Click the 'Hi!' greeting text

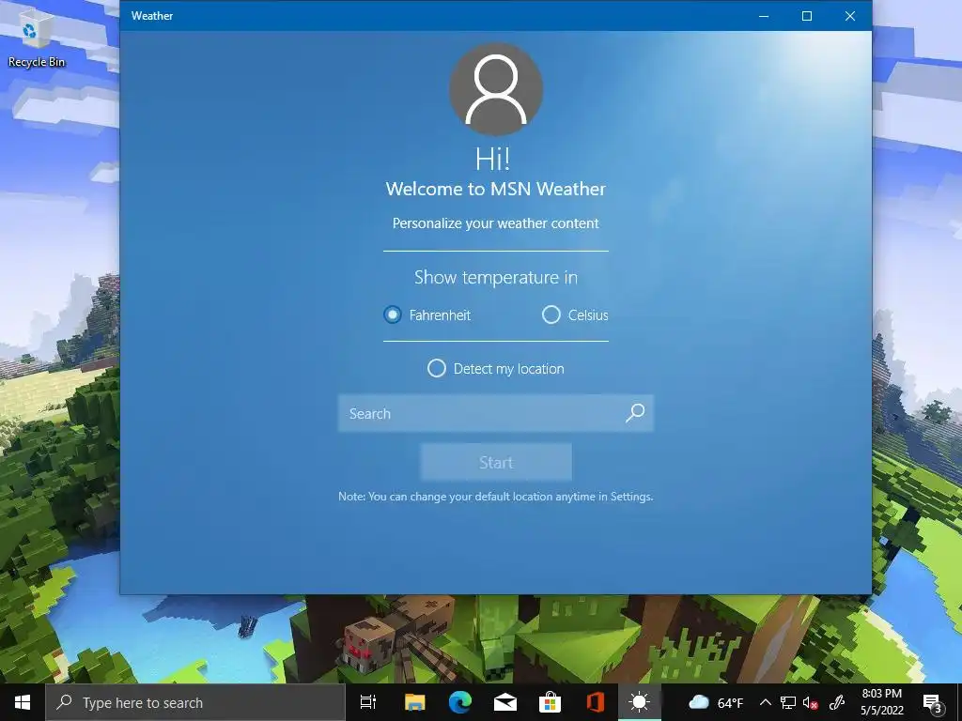492,159
